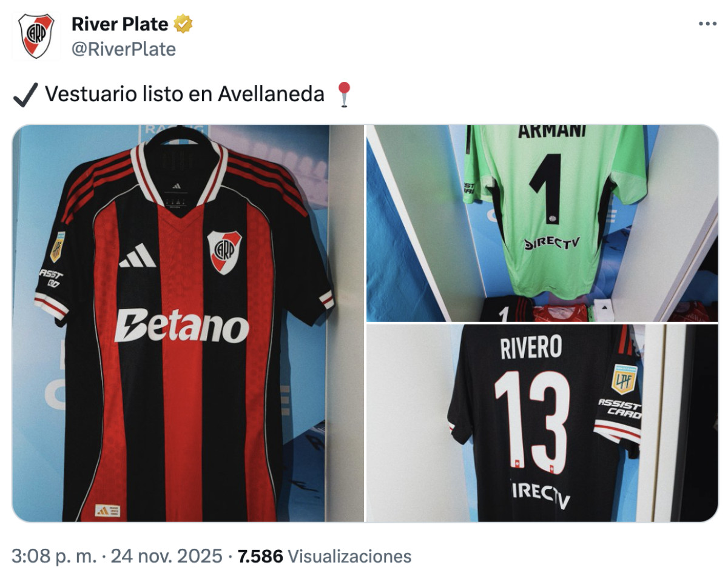
Task: Open the green Armani goalkeeper shirt photo
Action: 542,223
